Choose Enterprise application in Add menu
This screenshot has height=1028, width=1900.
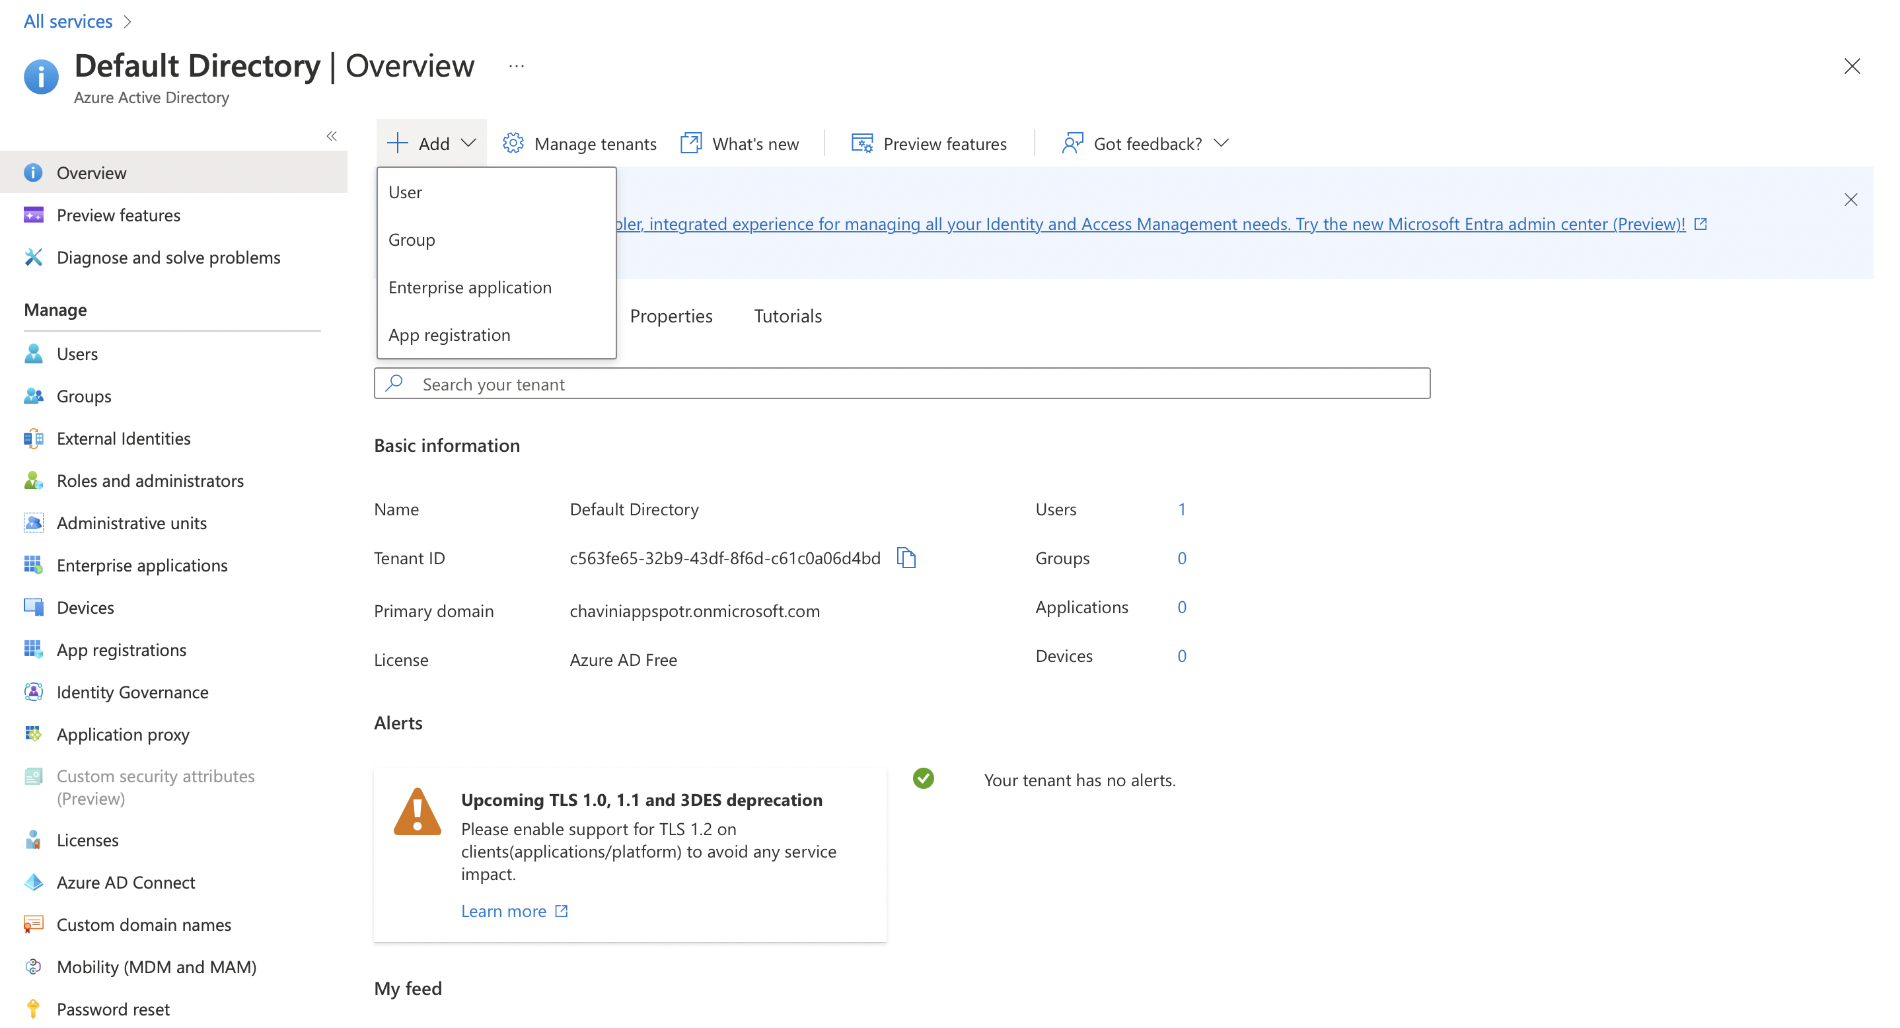(x=496, y=287)
